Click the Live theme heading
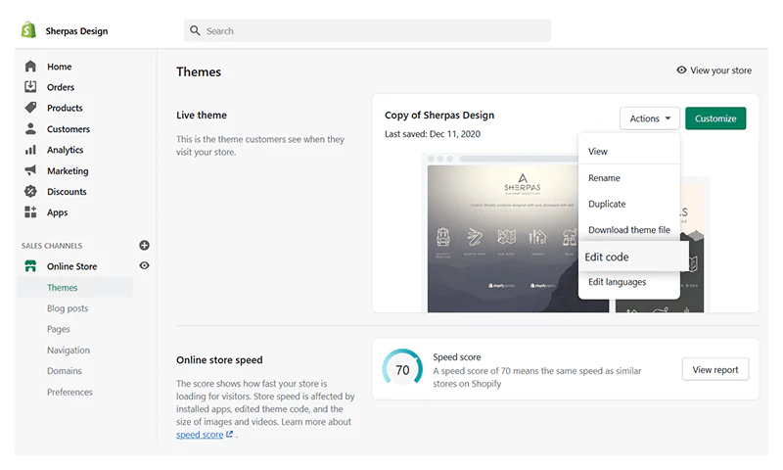This screenshot has height=470, width=783. coord(202,115)
